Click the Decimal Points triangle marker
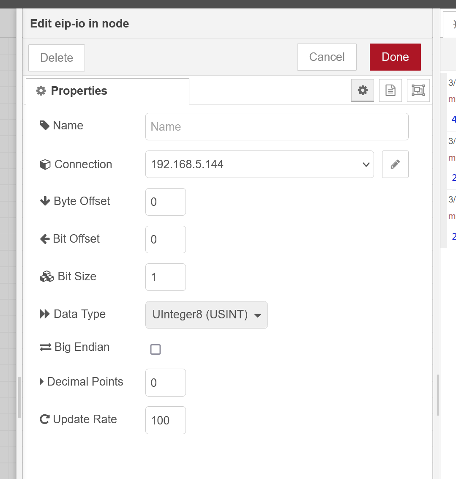This screenshot has height=479, width=456. (x=42, y=381)
